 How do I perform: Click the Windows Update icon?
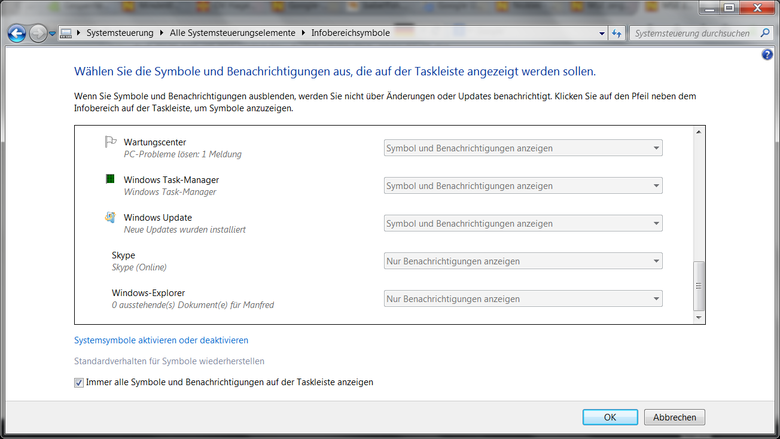(x=110, y=217)
